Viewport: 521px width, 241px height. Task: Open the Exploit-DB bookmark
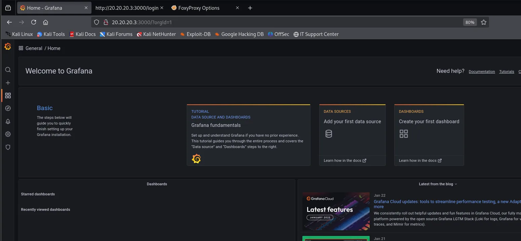point(195,34)
